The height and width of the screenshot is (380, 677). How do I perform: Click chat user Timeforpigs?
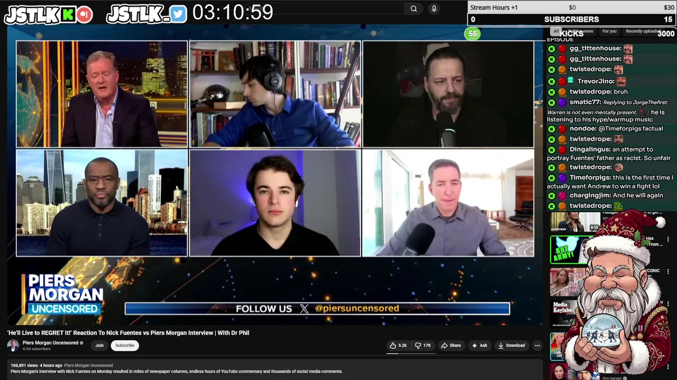point(590,178)
